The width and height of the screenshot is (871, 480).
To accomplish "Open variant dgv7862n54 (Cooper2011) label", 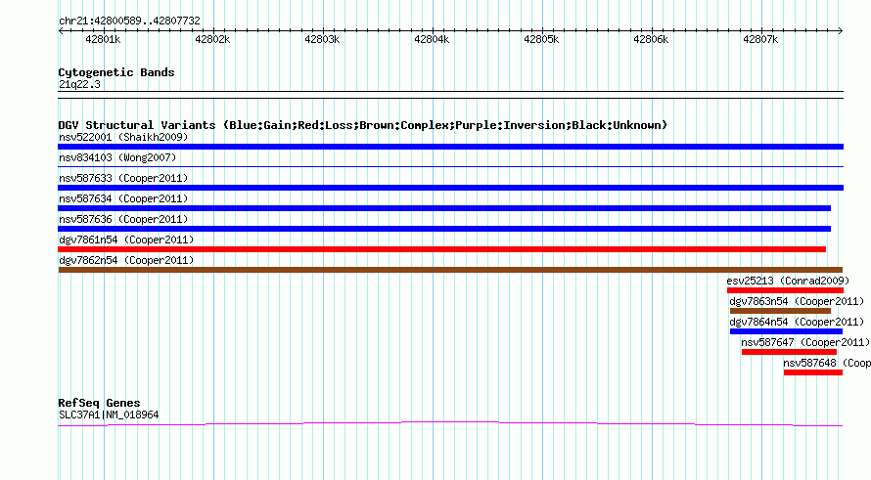I will tap(126, 260).
